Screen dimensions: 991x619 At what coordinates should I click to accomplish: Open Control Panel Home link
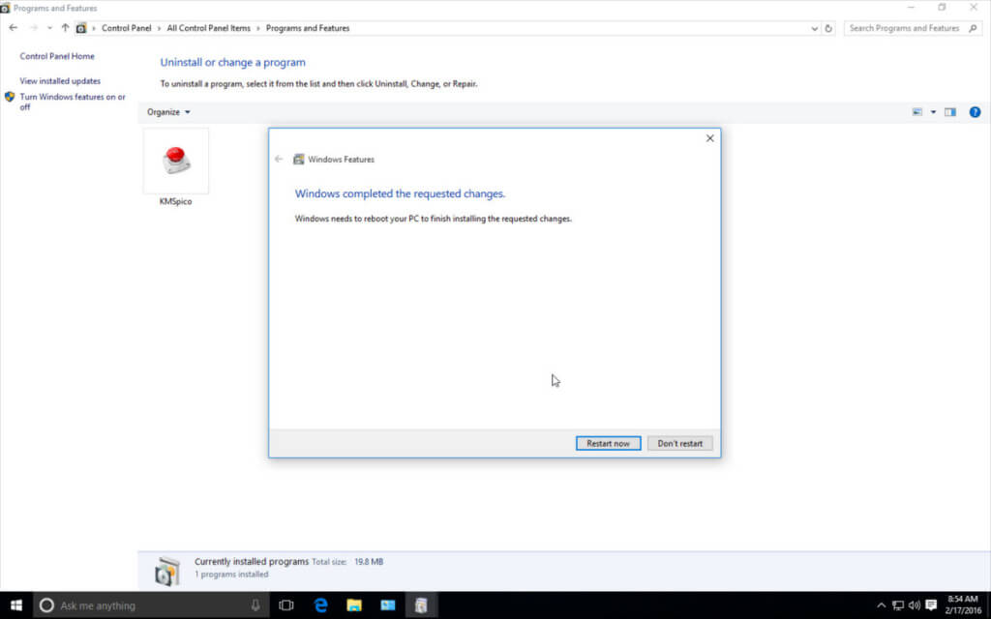[x=57, y=56]
